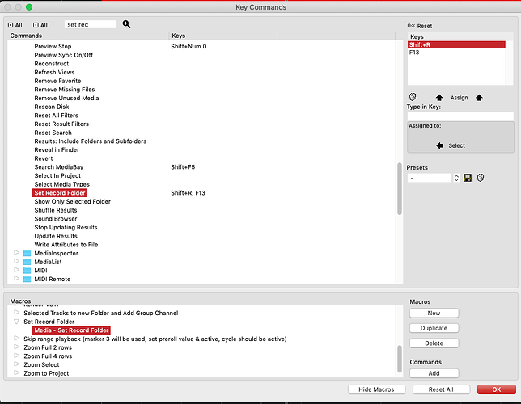521x404 pixels.
Task: Click the Reset All button
Action: pos(441,389)
